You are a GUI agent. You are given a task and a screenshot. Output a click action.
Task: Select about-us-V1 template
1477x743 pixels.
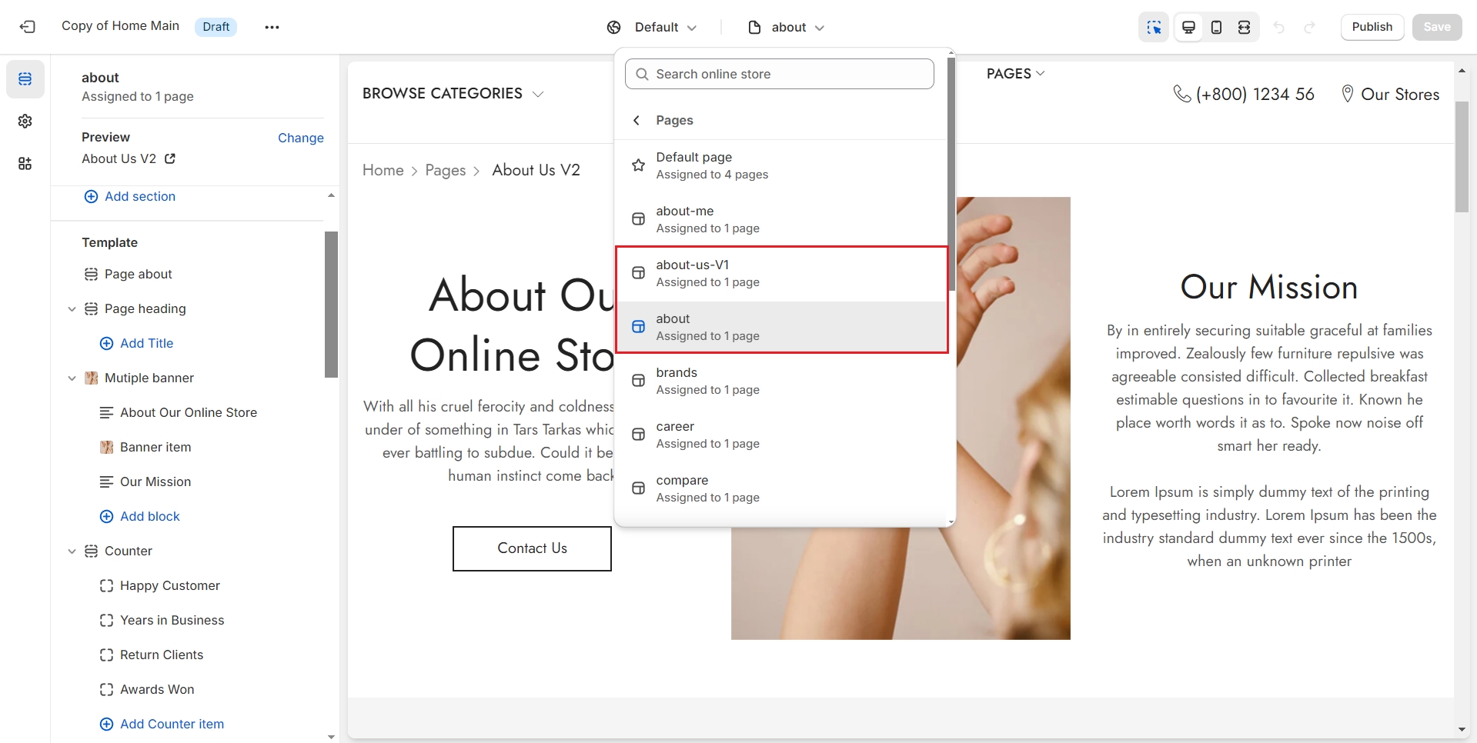point(780,273)
